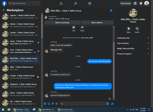
Task: Open the Groups icon in top navigation
Action: point(90,3)
